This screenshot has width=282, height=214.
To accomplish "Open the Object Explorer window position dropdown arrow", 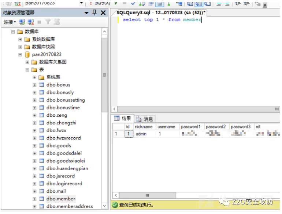I will point(86,13).
